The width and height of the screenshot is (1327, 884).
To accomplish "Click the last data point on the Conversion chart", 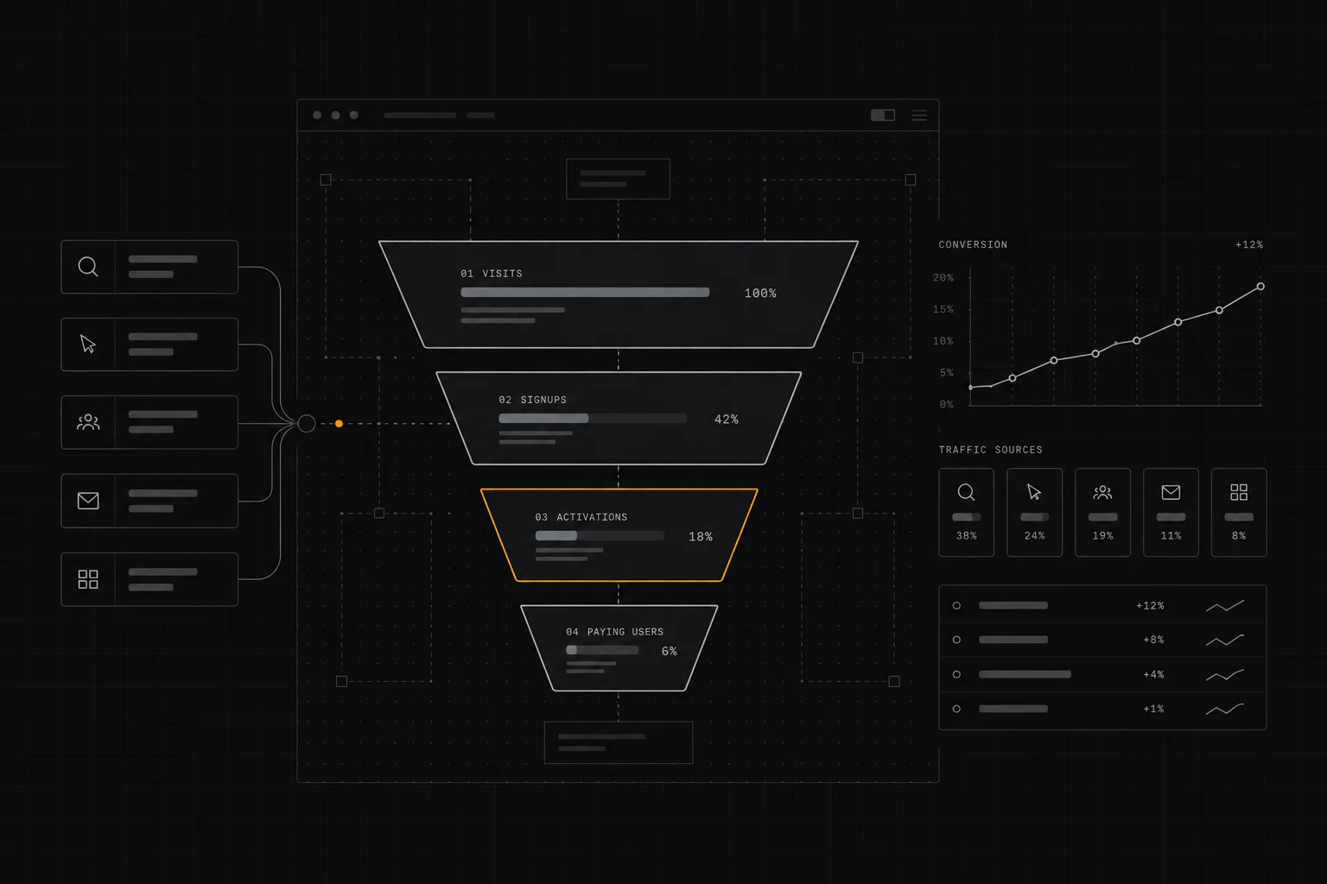I will click(x=1260, y=287).
